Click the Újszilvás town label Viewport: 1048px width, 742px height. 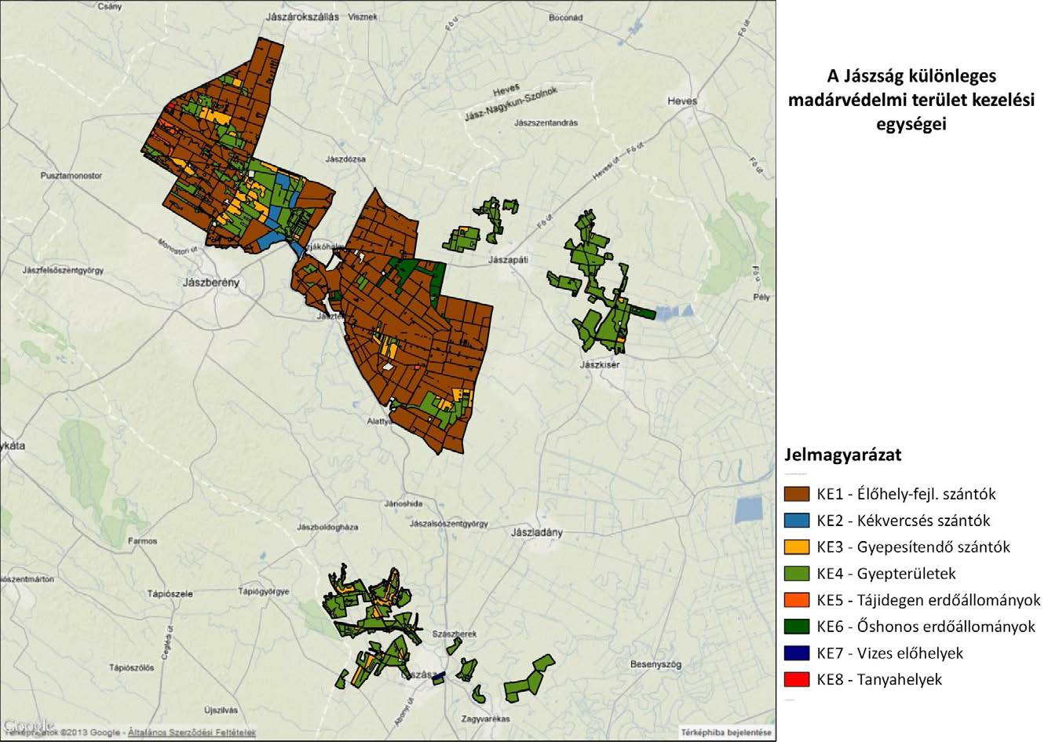pos(221,710)
